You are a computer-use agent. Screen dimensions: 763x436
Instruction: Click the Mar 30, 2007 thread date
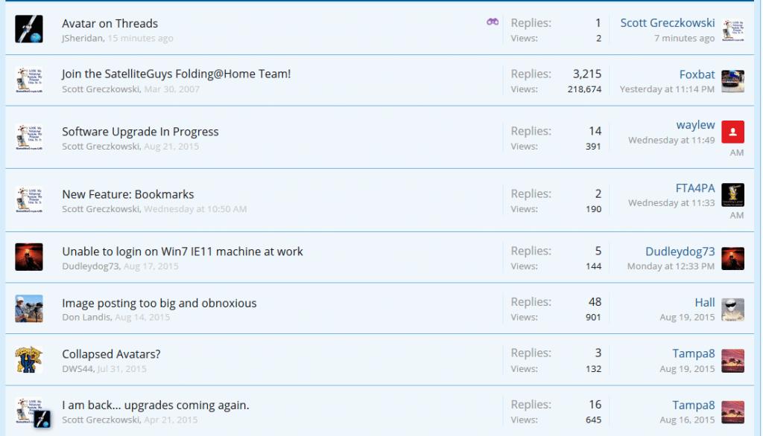[172, 89]
